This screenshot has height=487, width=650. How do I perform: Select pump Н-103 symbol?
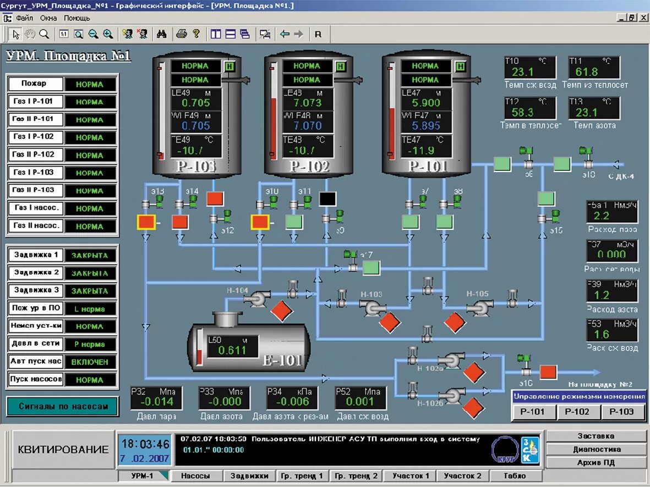[372, 308]
